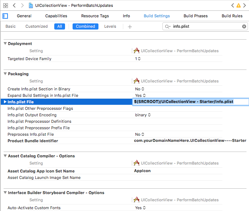Change Info.plist Output Encoding binary popup
The image size is (249, 211).
coord(143,115)
